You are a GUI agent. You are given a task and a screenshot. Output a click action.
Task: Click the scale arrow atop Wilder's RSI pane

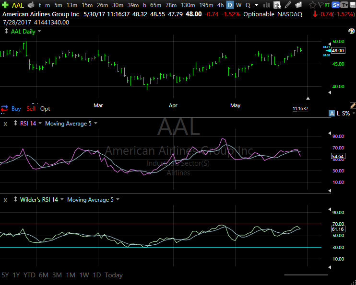click(330, 210)
